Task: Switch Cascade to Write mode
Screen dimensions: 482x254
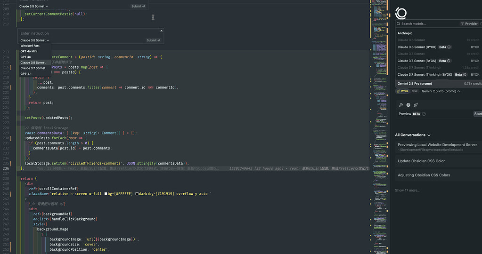Action: click(403, 91)
